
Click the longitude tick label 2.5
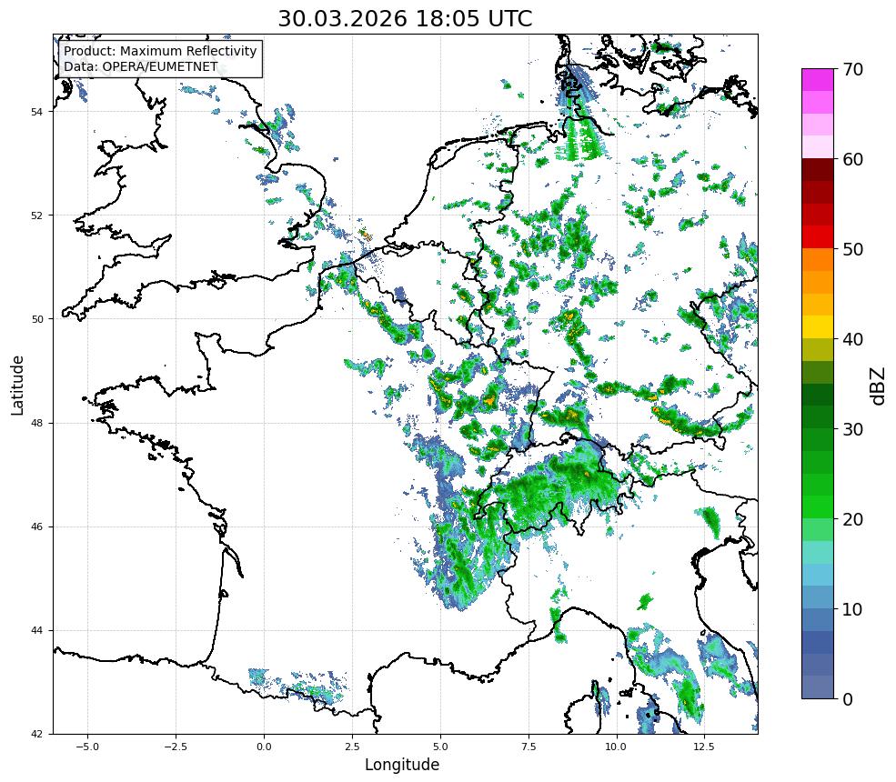352,747
